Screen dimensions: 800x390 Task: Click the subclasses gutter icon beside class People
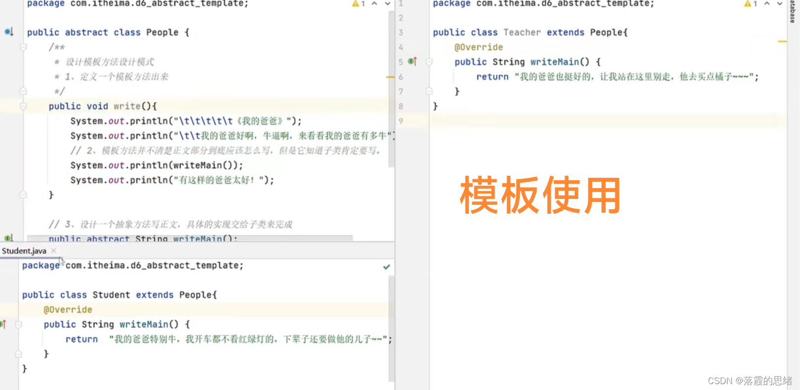point(8,32)
